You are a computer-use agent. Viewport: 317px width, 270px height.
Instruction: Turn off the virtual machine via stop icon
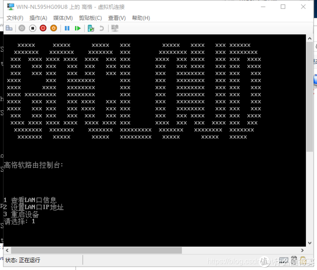point(33,28)
